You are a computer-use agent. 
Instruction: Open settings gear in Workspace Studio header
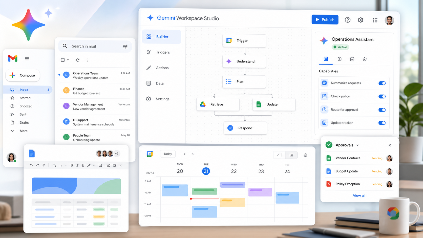tap(361, 20)
